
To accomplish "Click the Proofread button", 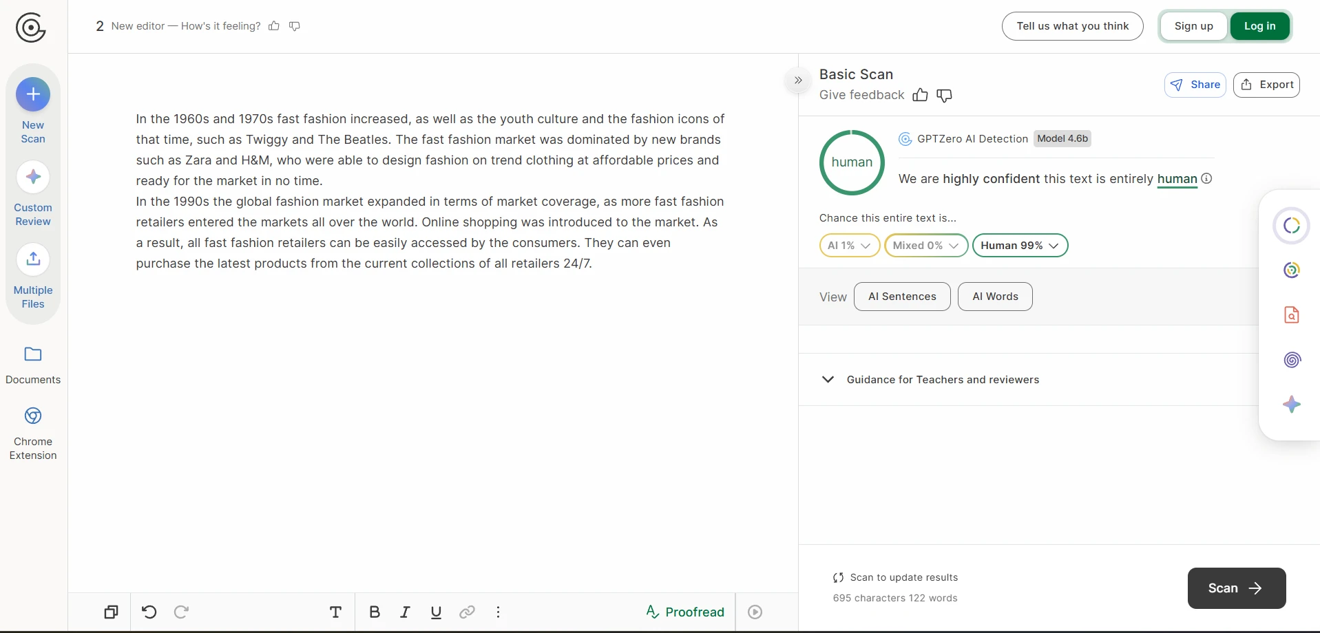I will (685, 612).
